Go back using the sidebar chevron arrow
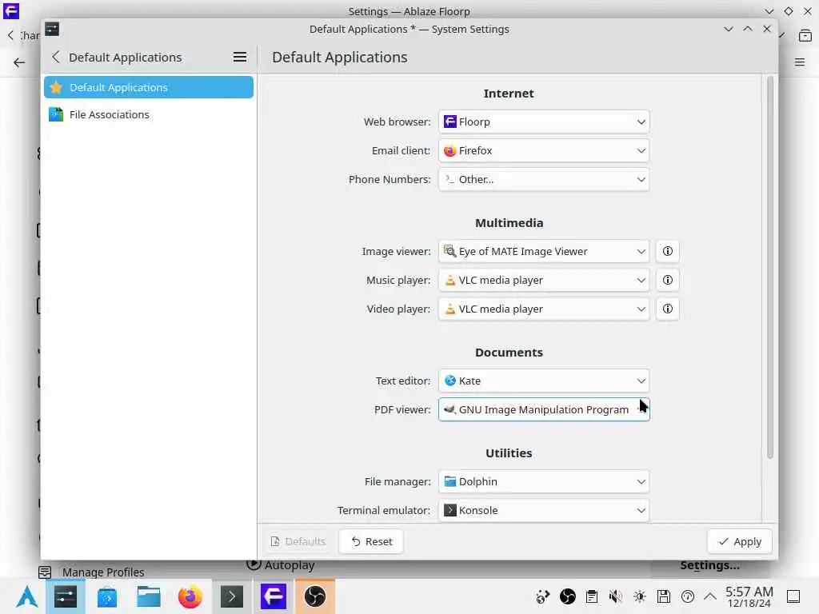819x614 pixels. pos(56,57)
